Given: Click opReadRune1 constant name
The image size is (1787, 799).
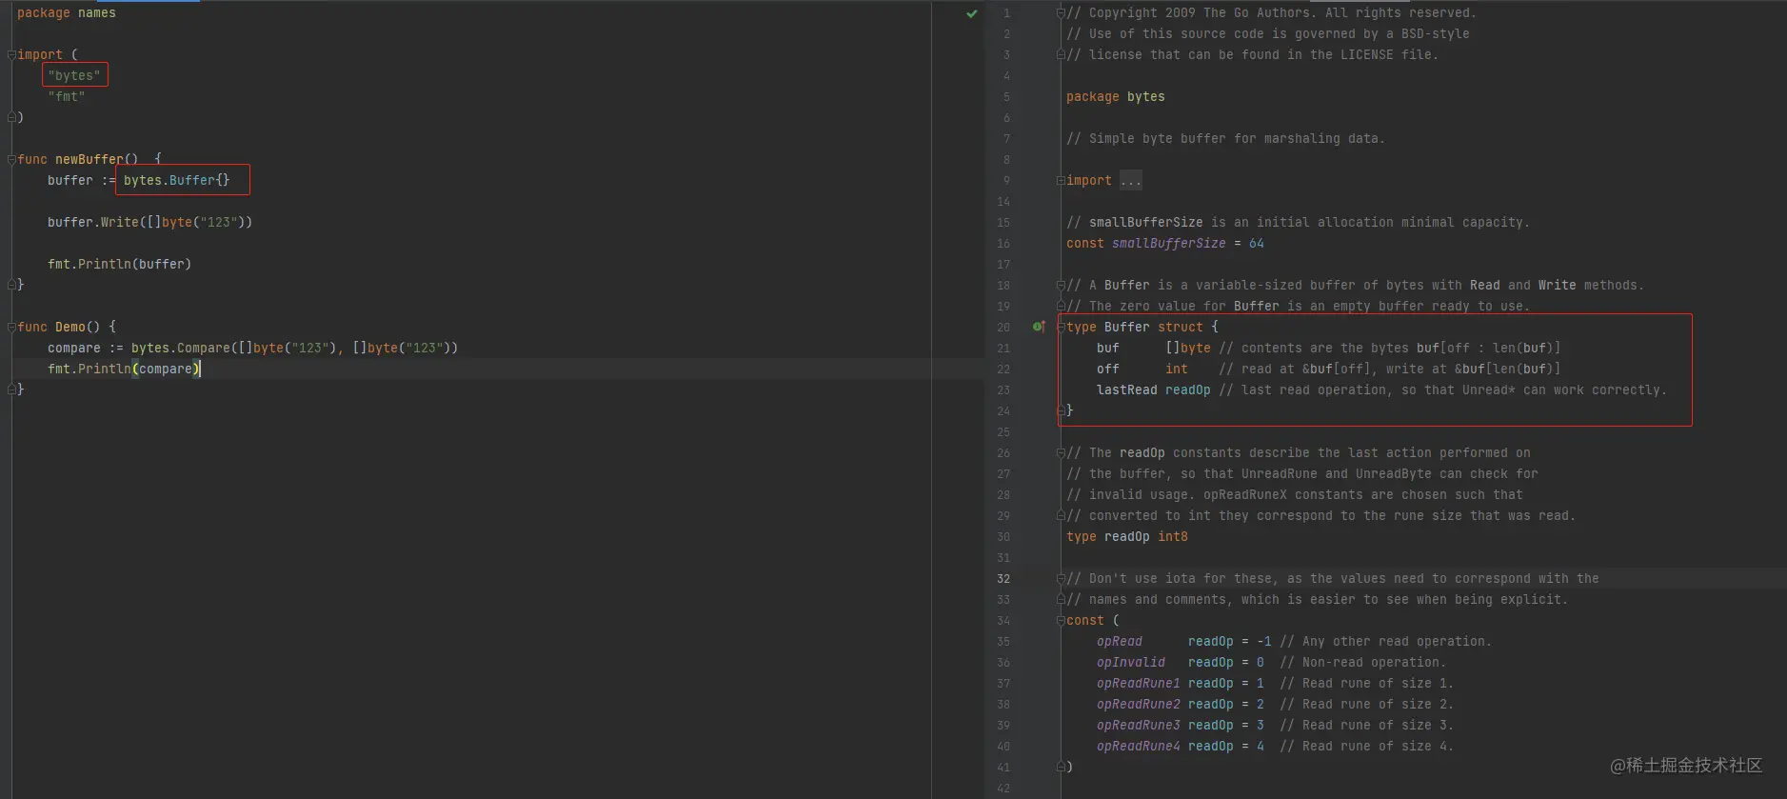Looking at the screenshot, I should pos(1139,684).
